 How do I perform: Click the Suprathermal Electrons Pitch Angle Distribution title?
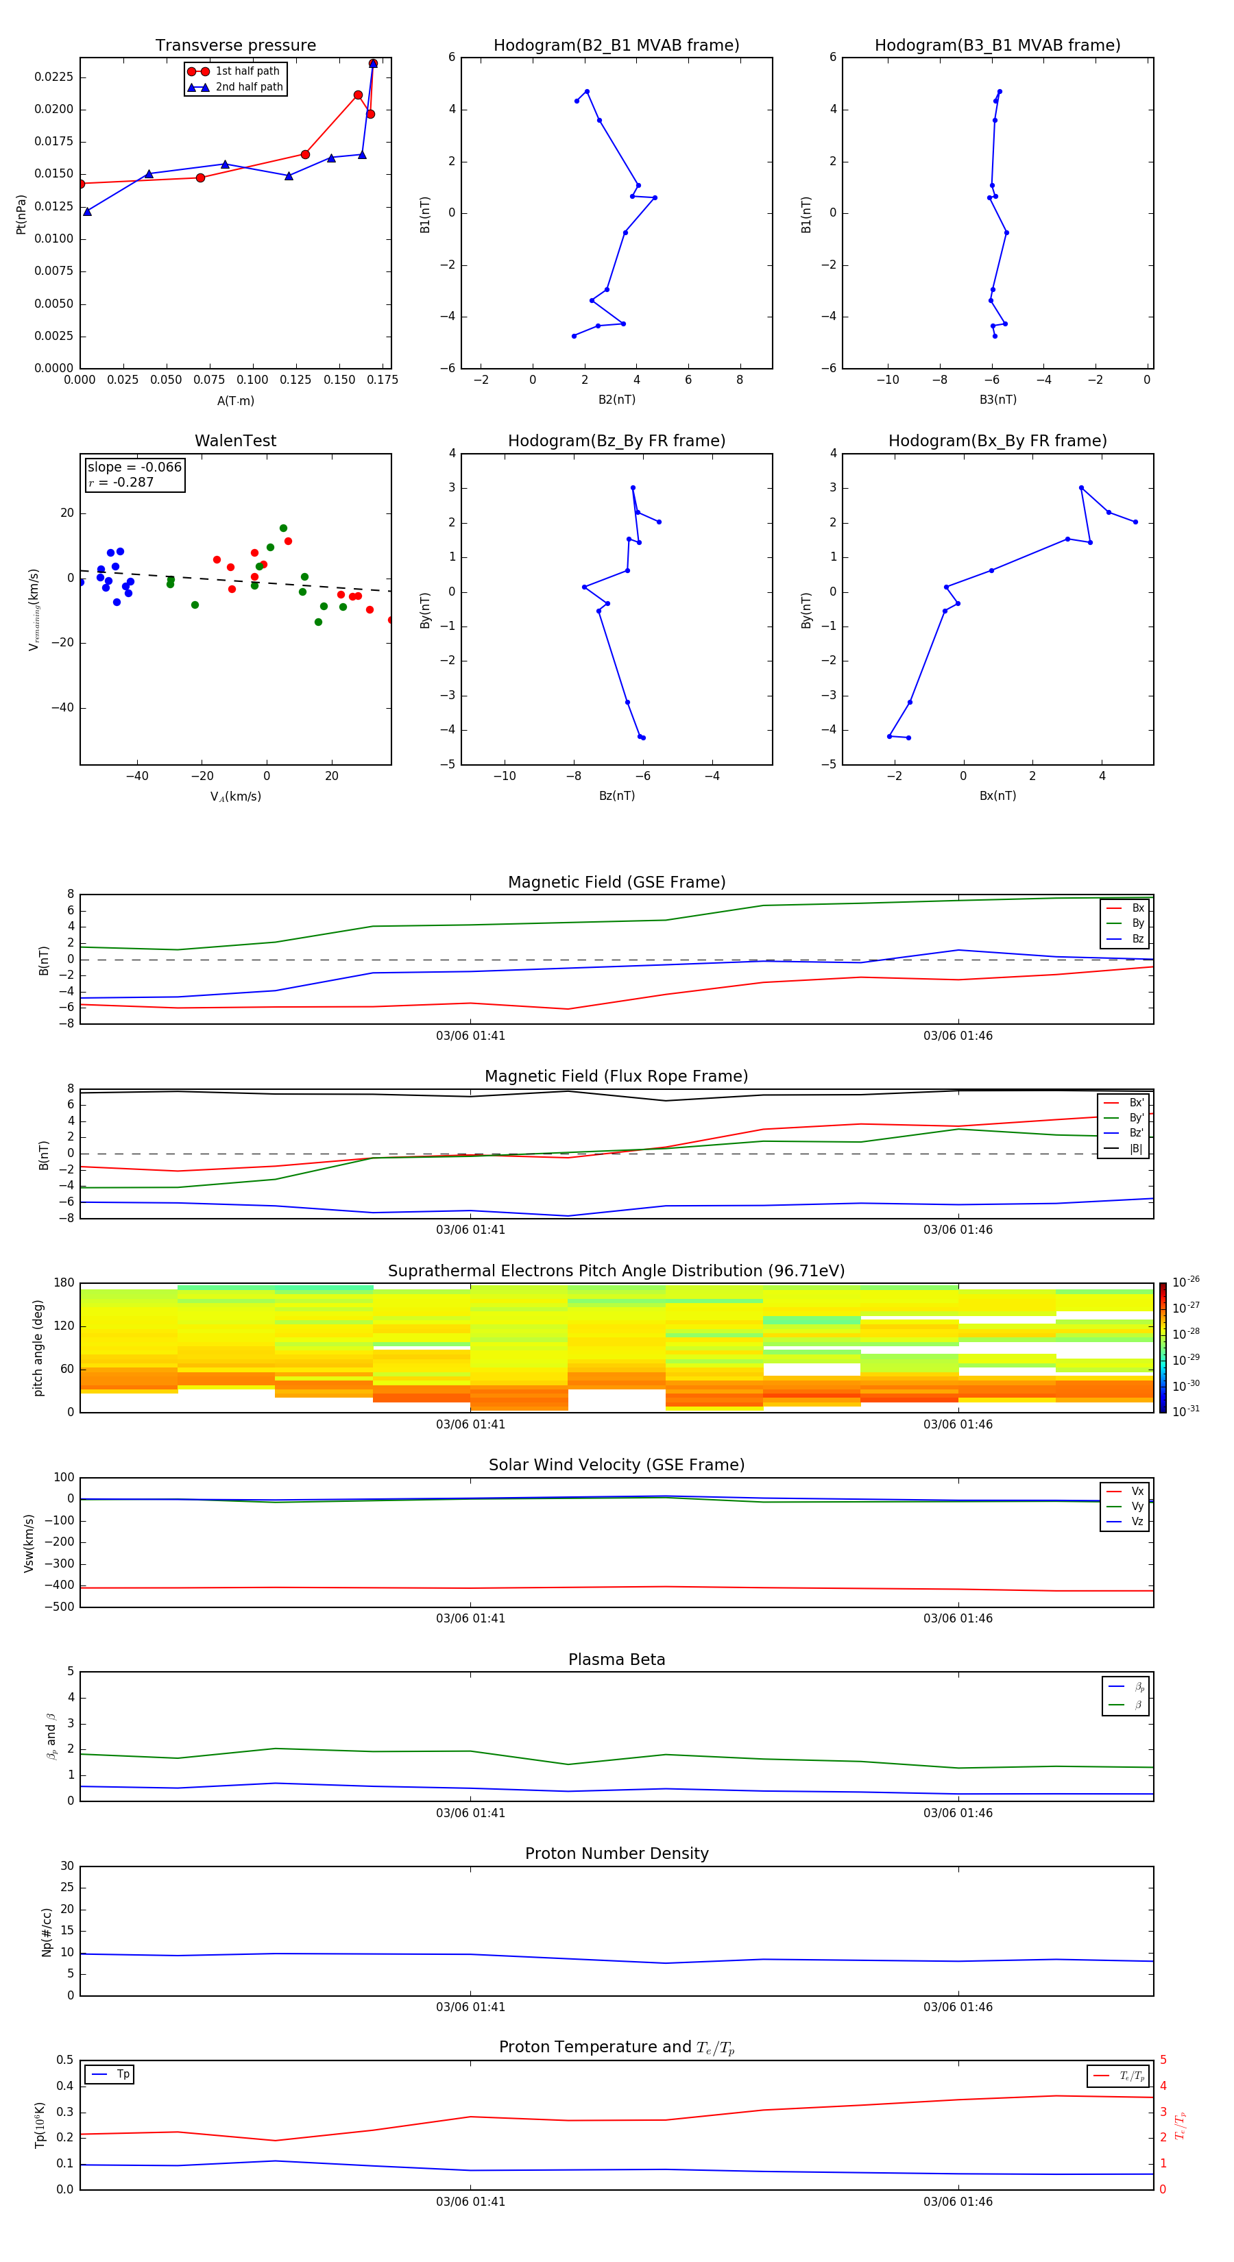616,1272
